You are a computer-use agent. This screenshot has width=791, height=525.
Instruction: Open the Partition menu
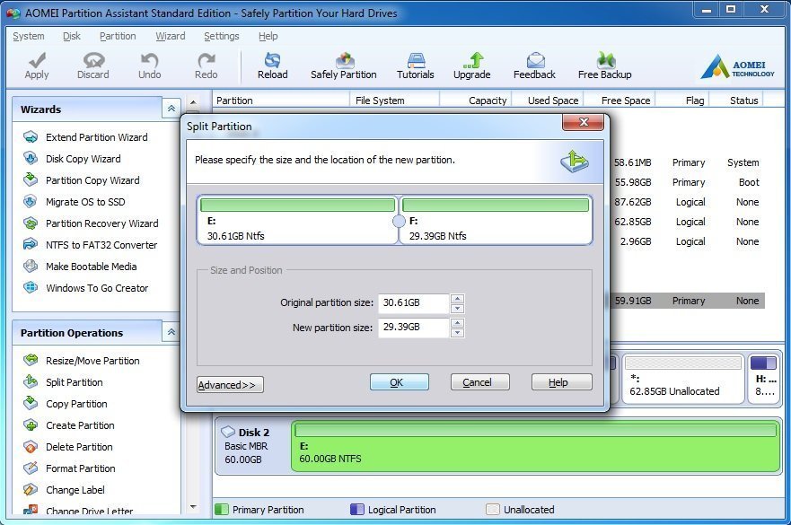[118, 36]
